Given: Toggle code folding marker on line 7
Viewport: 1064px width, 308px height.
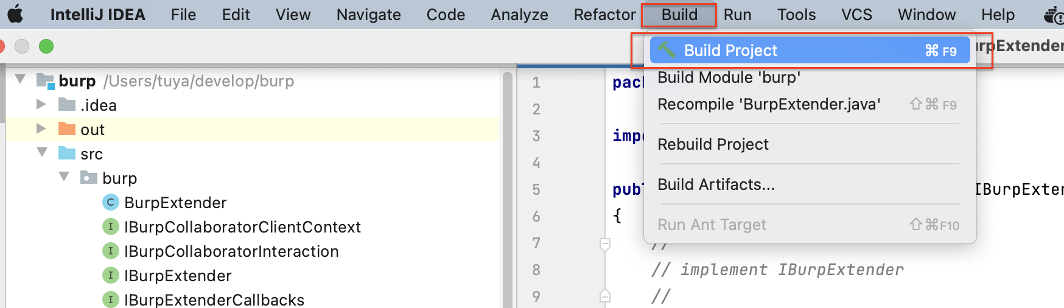Looking at the screenshot, I should tap(604, 243).
